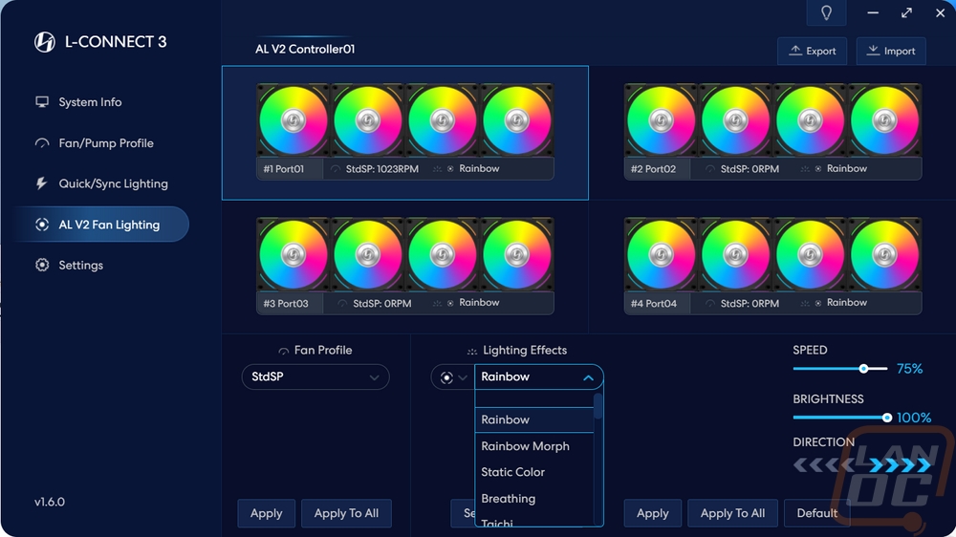
Task: Select the Taichi effect
Action: [534, 521]
